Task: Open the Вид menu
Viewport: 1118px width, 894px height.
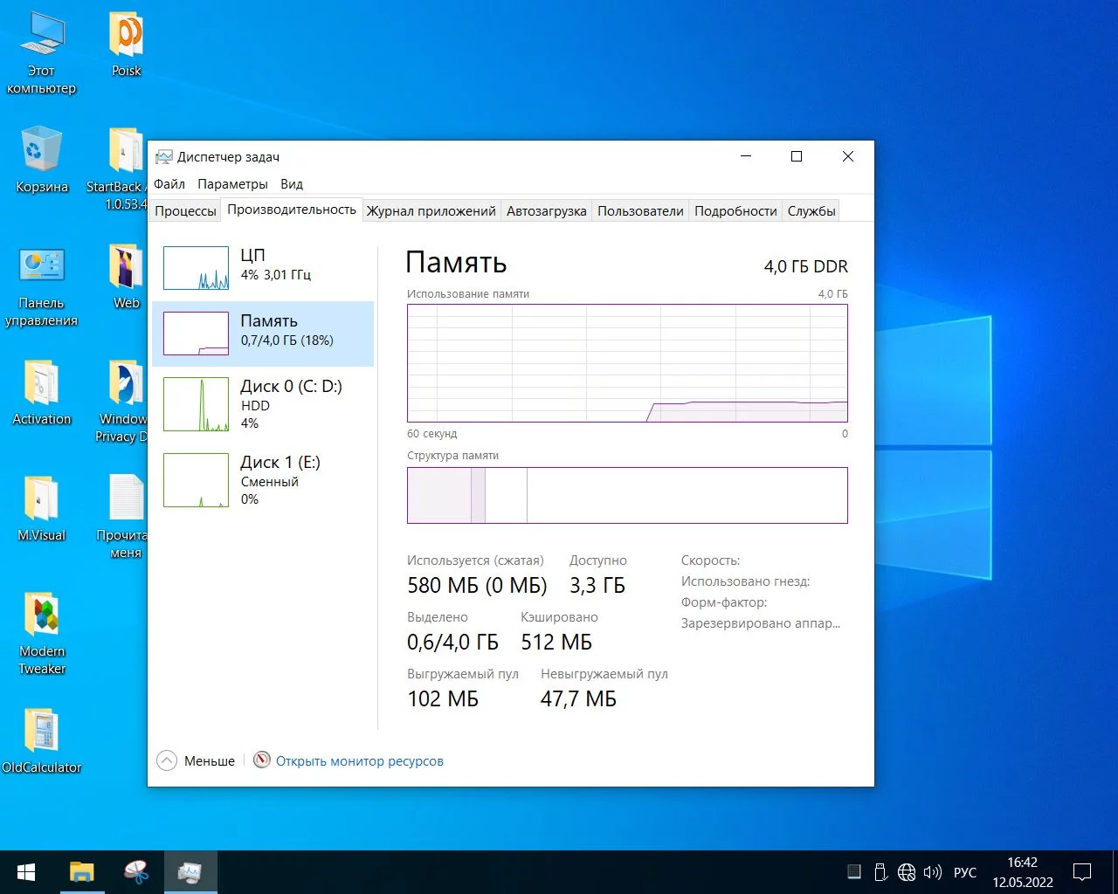Action: coord(292,184)
